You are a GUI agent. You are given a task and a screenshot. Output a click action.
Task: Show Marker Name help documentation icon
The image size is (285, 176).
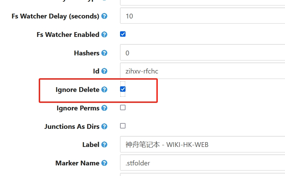click(x=104, y=163)
